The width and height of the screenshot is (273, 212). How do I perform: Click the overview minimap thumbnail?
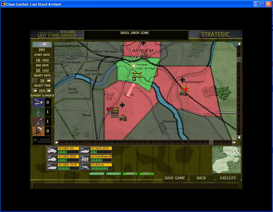coord(226,160)
